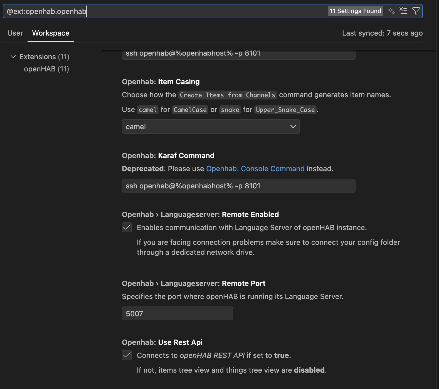Image resolution: width=439 pixels, height=389 pixels.
Task: Uncheck the Use Rest Api checkbox
Action: (127, 355)
